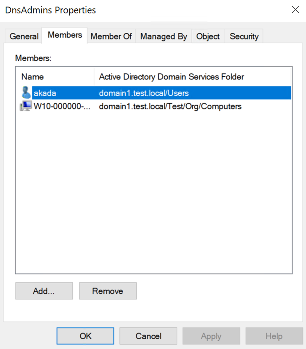Cancel the DnsAdmins Properties dialog
306x349 pixels.
tap(148, 336)
